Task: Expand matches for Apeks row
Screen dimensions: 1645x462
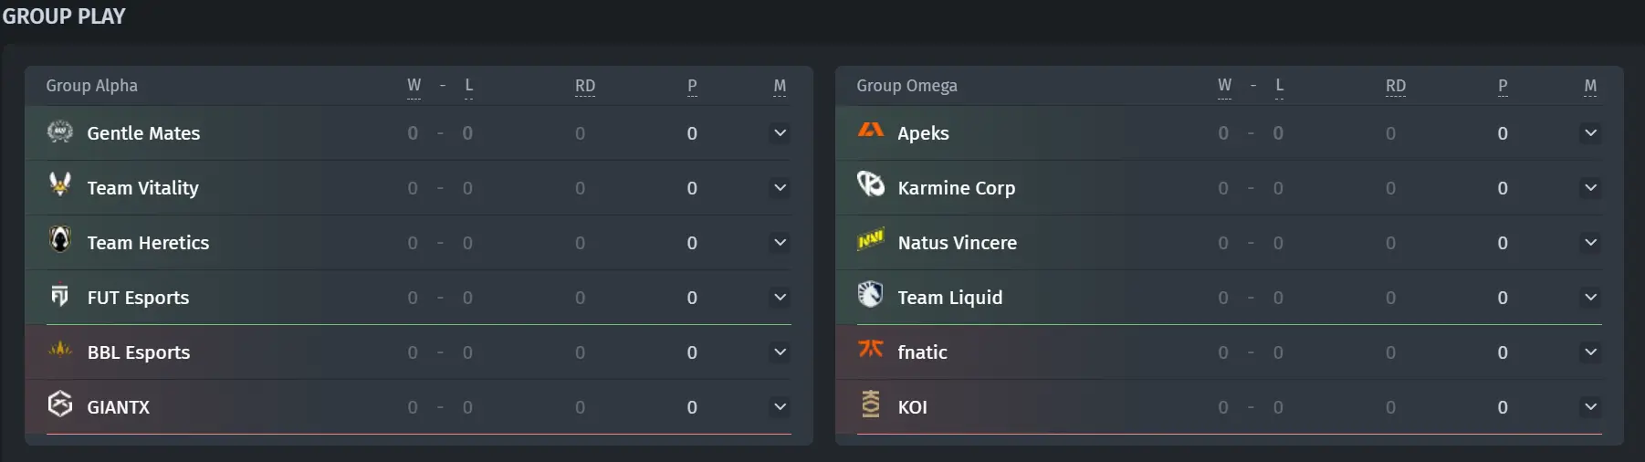Action: [x=1590, y=133]
